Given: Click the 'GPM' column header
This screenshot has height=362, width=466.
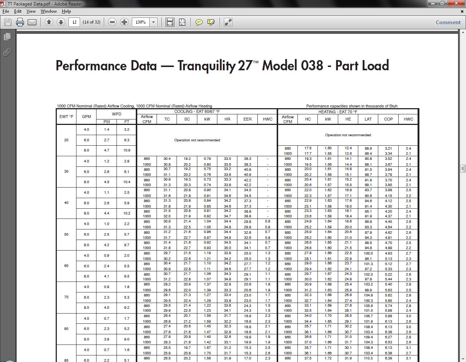Looking at the screenshot, I should 86,117.
